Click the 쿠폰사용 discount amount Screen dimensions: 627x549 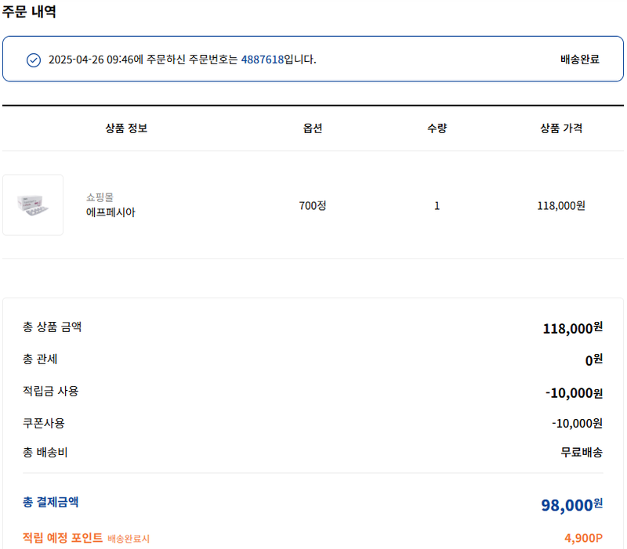coord(577,424)
